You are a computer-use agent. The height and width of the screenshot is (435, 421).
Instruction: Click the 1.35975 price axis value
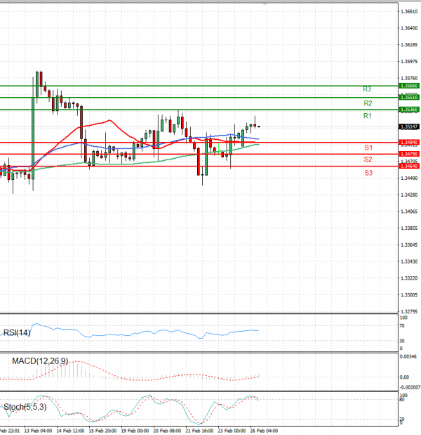click(409, 62)
